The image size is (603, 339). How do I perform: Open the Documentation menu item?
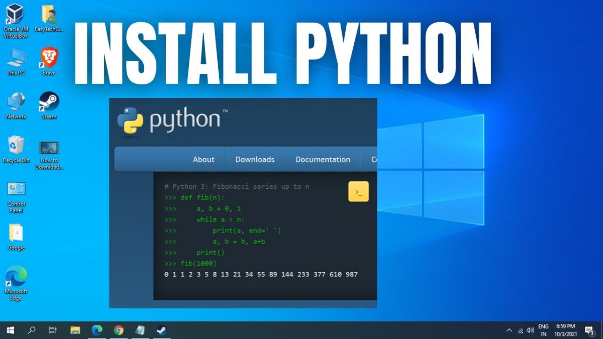point(323,159)
